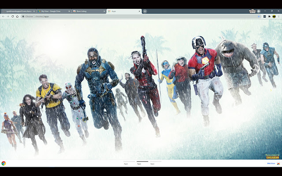Viewport: 282px width, 176px height.
Task: Open the Chrome three-dot menu
Action: pos(279,16)
